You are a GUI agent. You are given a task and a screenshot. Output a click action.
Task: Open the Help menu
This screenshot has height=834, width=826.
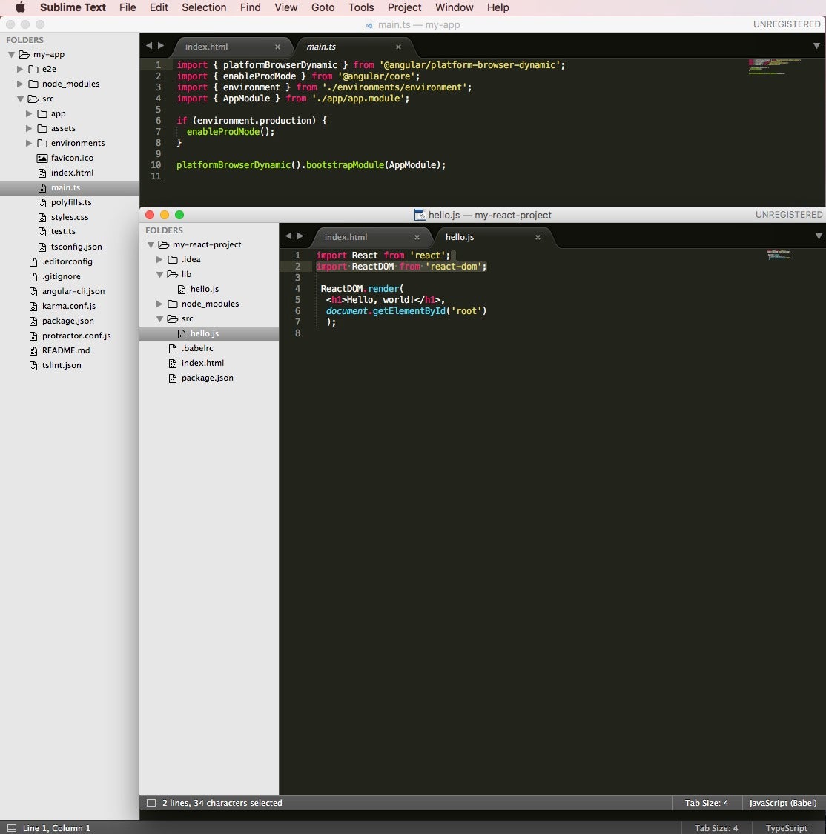(498, 7)
